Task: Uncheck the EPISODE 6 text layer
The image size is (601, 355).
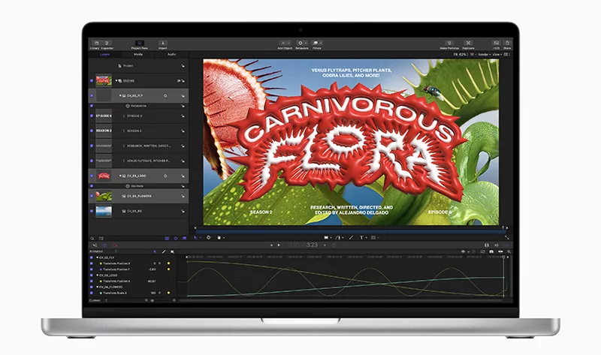Action: click(92, 116)
